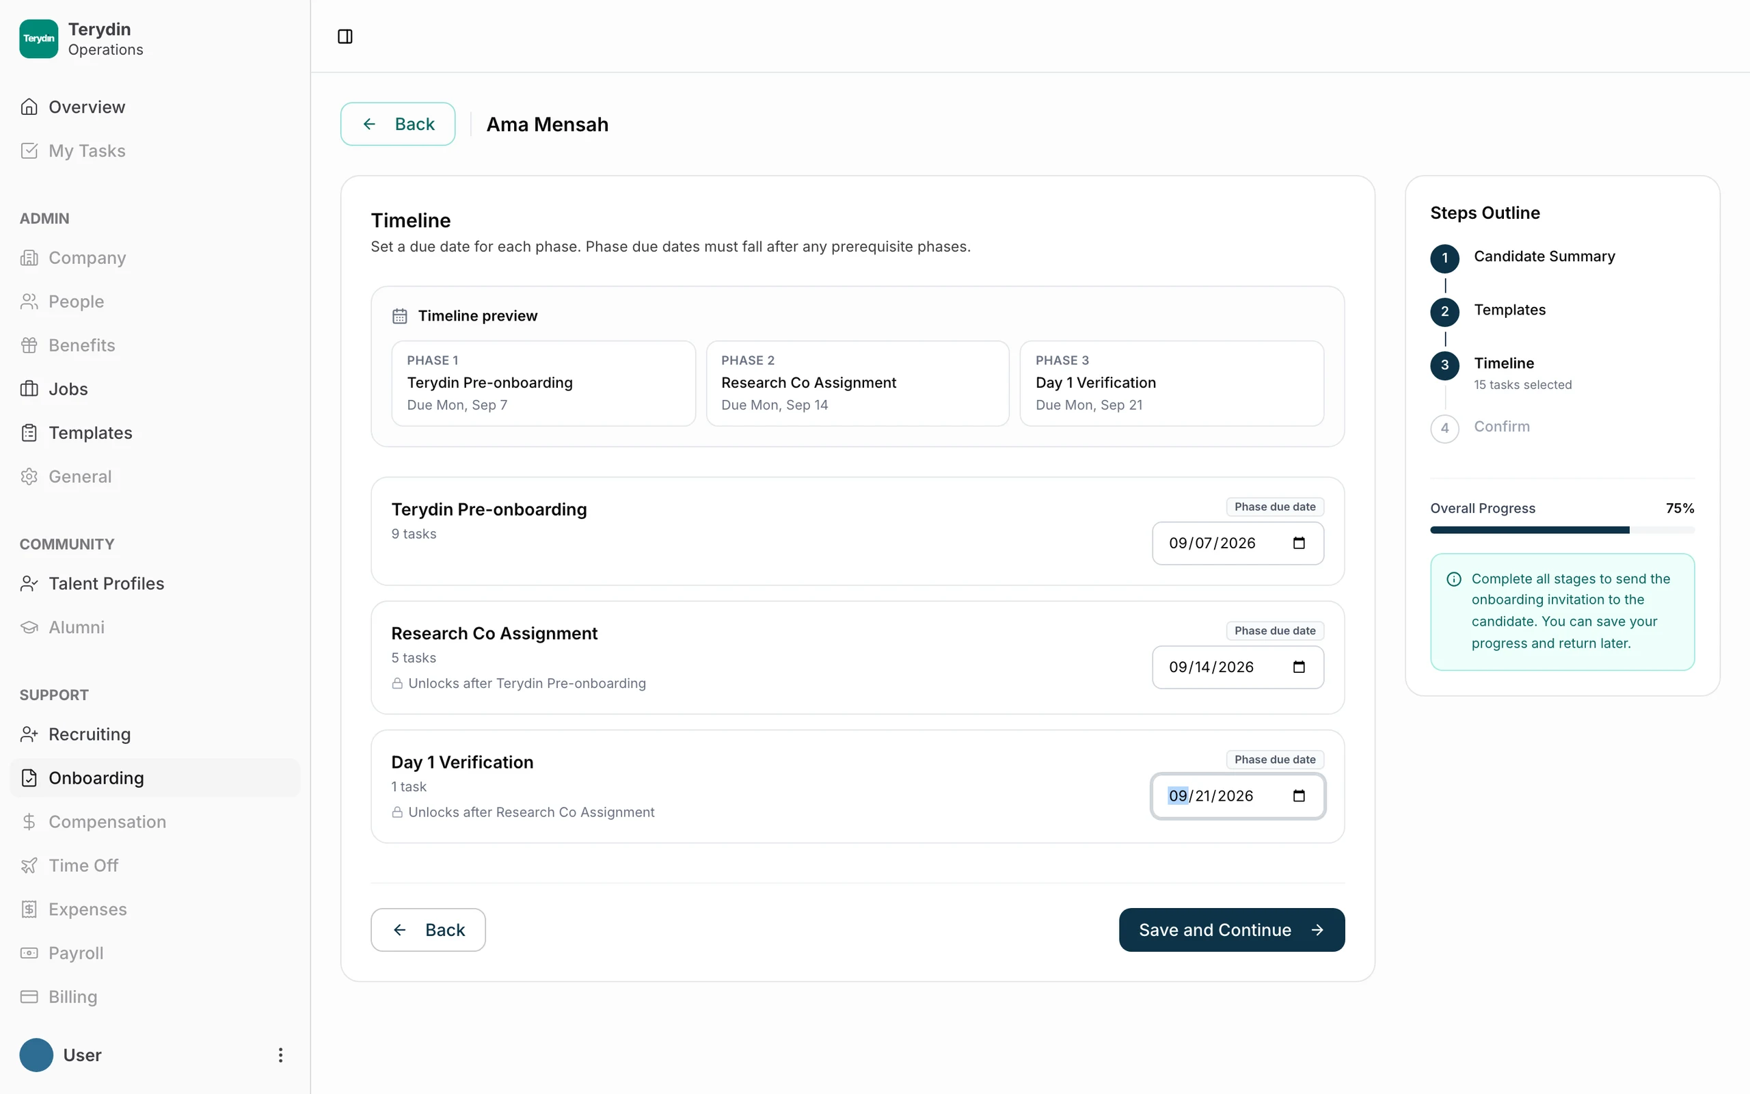Open Talent Profiles page
1750x1094 pixels.
click(x=154, y=583)
